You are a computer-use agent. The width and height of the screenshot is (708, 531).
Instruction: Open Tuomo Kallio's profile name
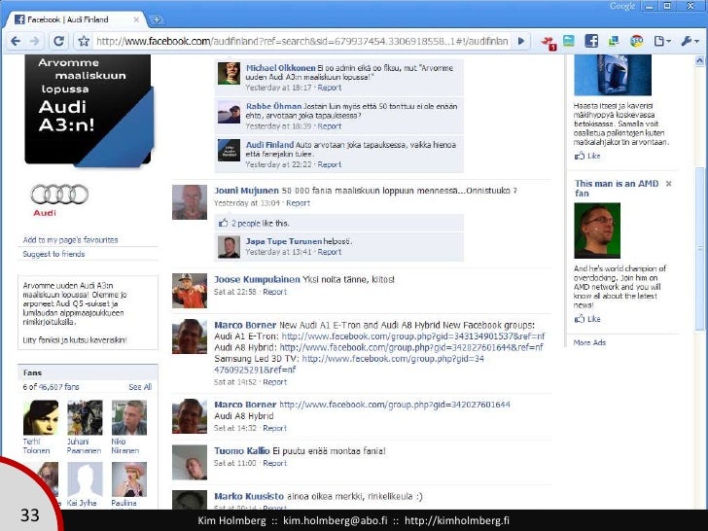tap(241, 450)
